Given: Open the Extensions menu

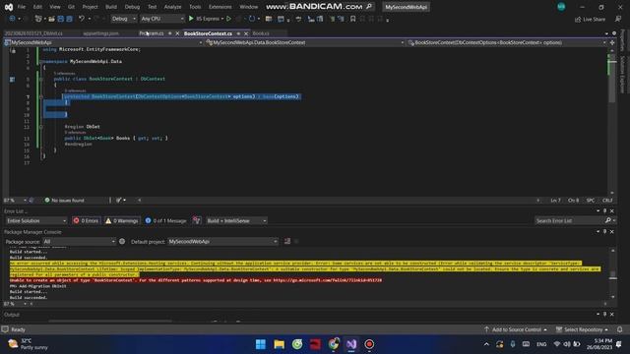Looking at the screenshot, I should tap(220, 7).
